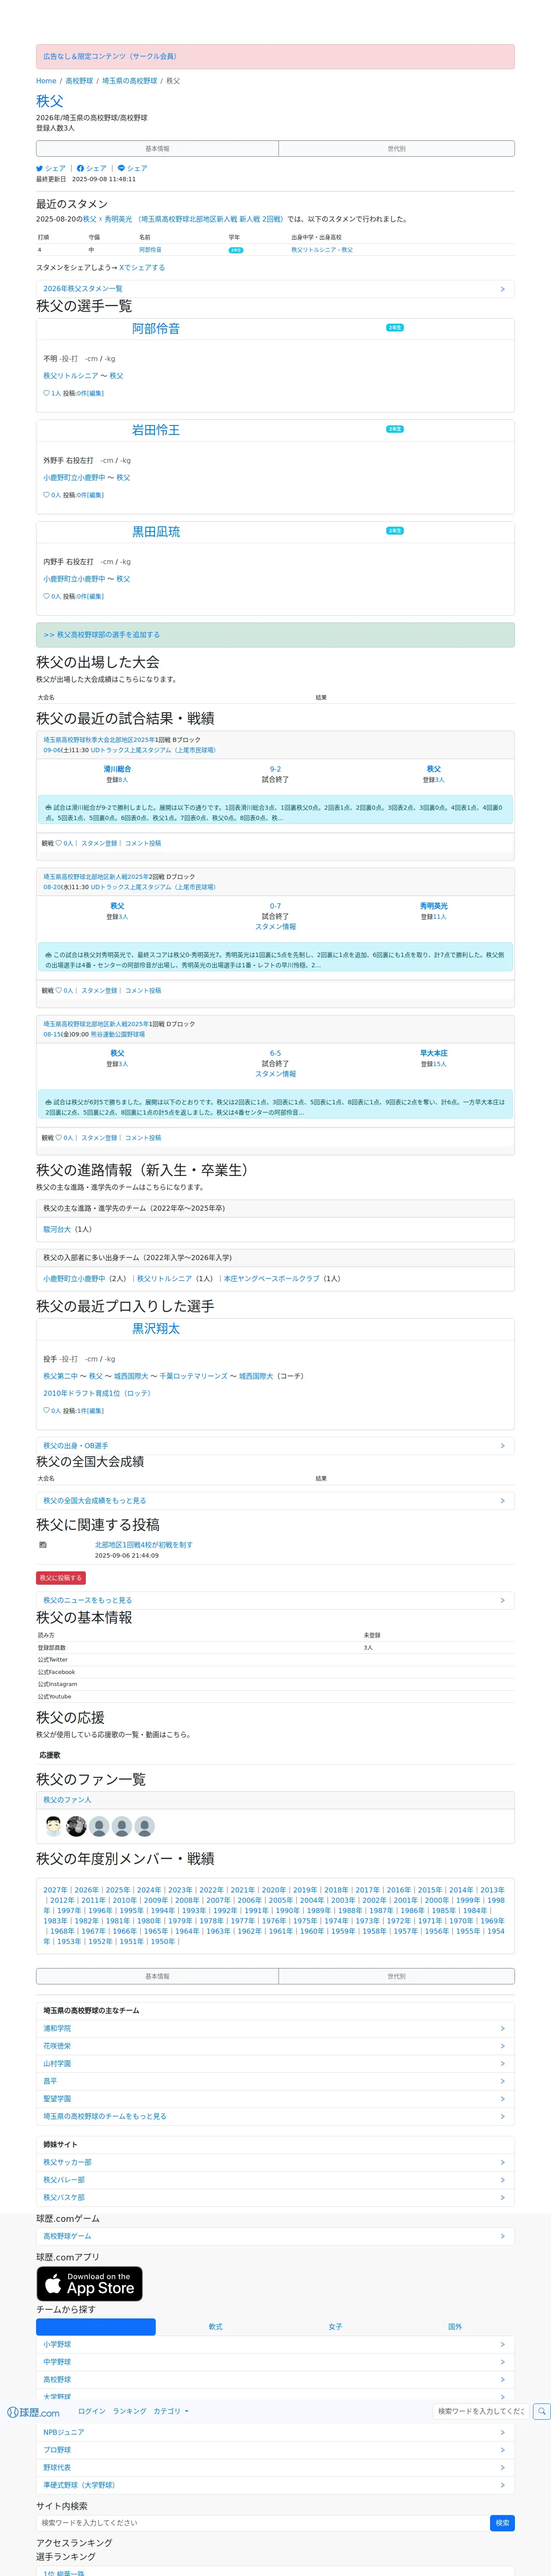Screen dimensions: 551x2576
Task: Focus the サイト内検索 text field
Action: (263, 2523)
